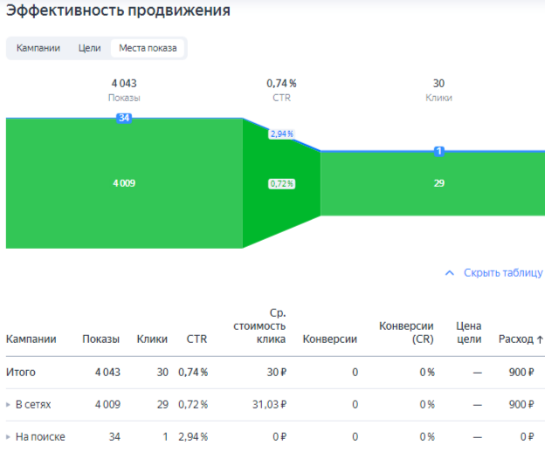Image resolution: width=545 pixels, height=459 pixels.
Task: Click 0,72 % in В сетях table row
Action: [193, 405]
